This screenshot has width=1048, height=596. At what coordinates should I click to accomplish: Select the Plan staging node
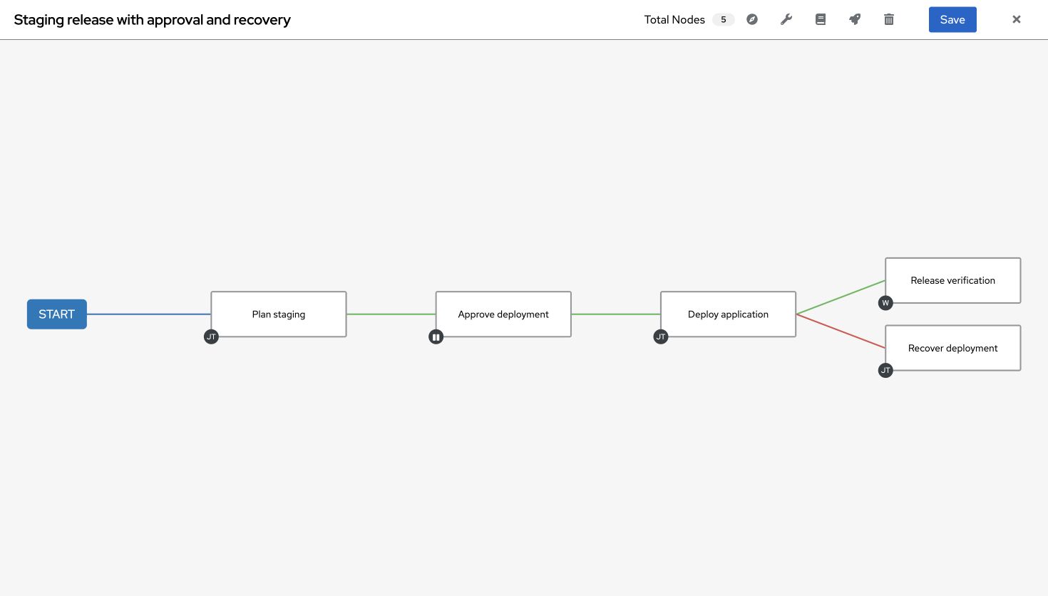(279, 314)
